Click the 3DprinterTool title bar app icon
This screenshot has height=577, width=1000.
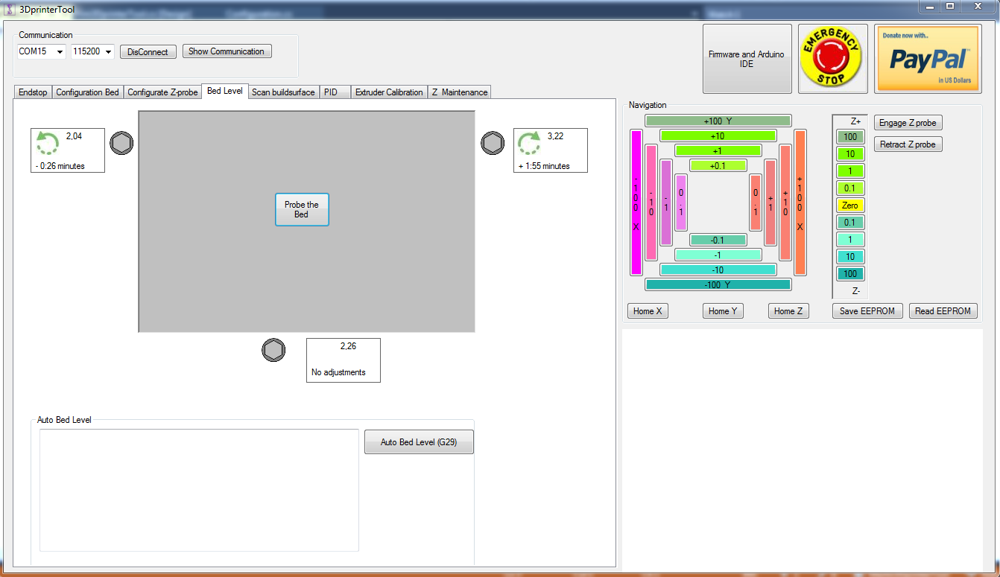tap(10, 9)
